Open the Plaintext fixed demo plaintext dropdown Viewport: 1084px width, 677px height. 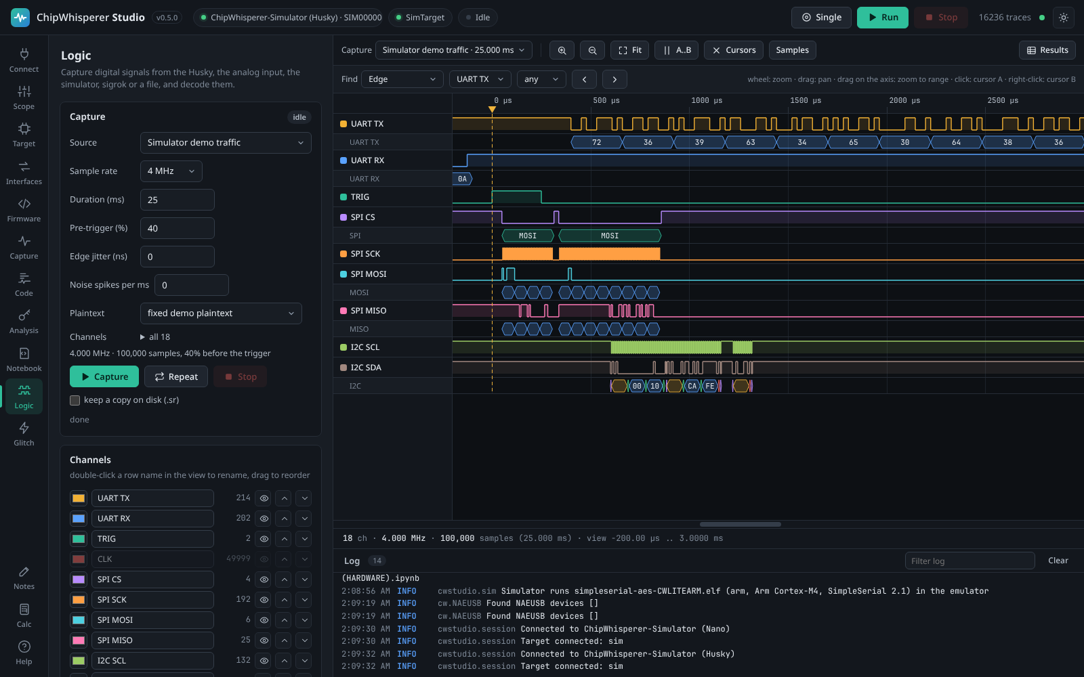221,313
